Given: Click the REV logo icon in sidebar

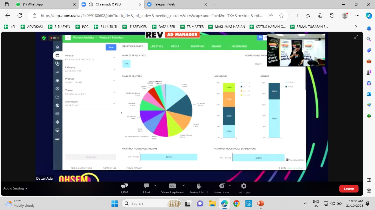Looking at the screenshot, I should click(x=57, y=139).
